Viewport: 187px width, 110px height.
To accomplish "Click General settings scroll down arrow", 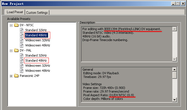I will click(x=175, y=100).
